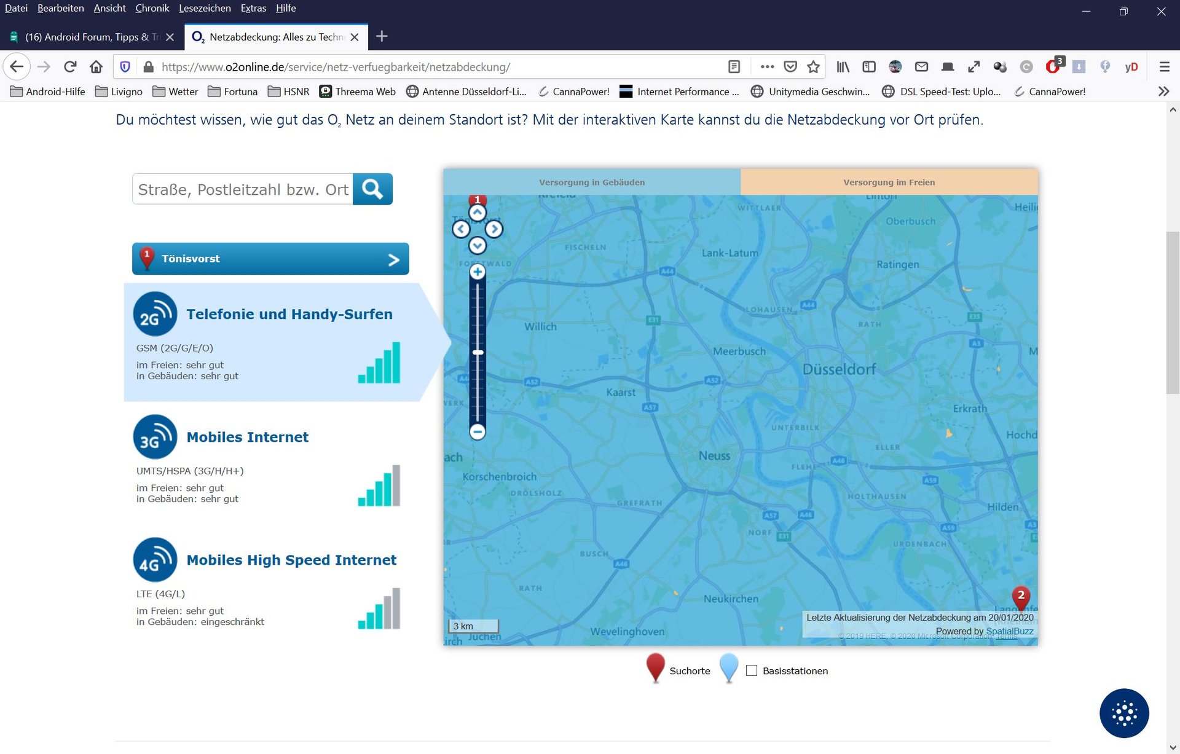Go to browser home page
1180x754 pixels.
(96, 66)
